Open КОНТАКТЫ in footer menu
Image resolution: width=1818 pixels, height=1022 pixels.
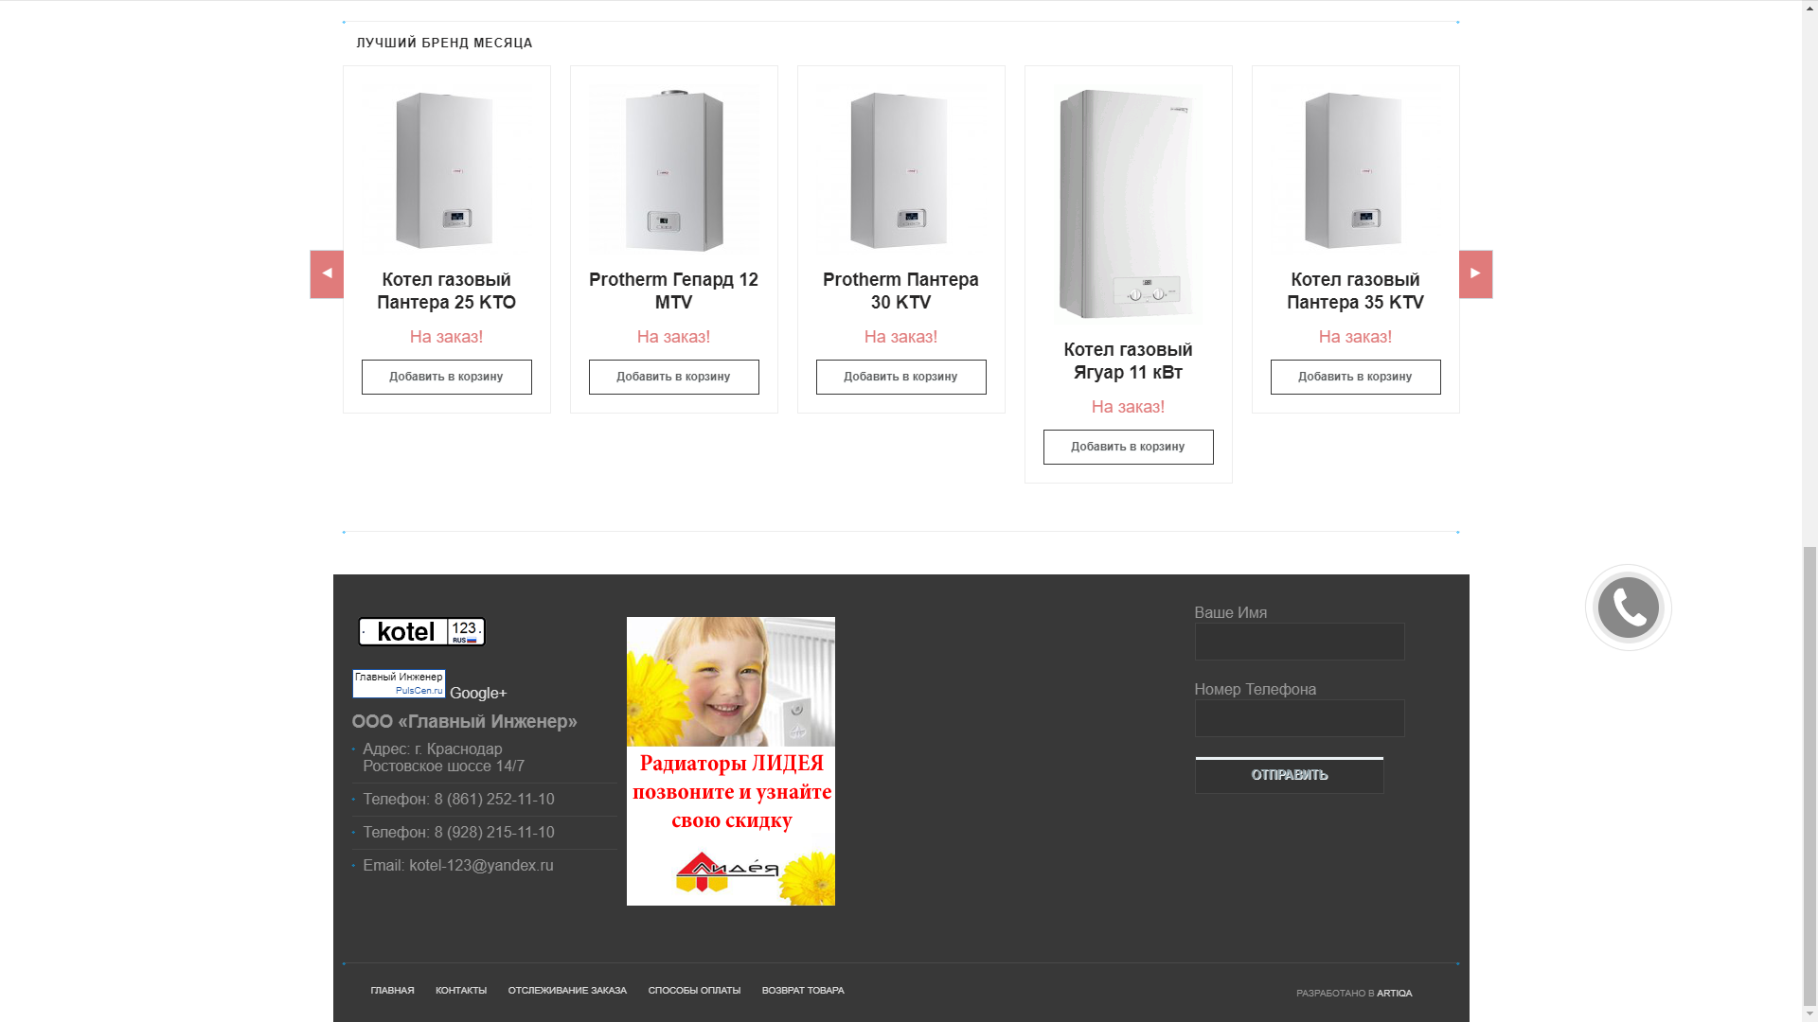(x=461, y=991)
